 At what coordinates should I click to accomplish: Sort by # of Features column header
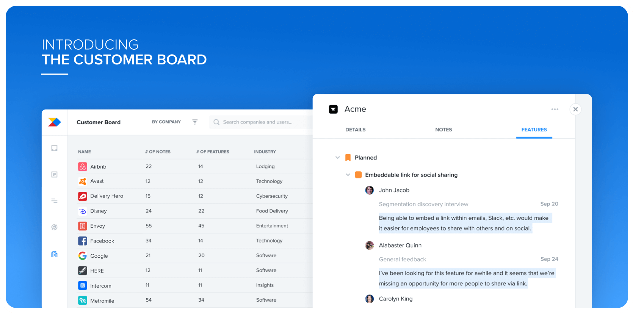pyautogui.click(x=213, y=152)
